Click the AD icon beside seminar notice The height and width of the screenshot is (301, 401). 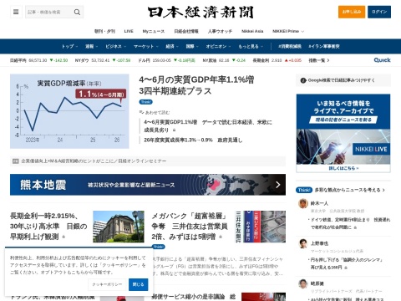(16, 161)
